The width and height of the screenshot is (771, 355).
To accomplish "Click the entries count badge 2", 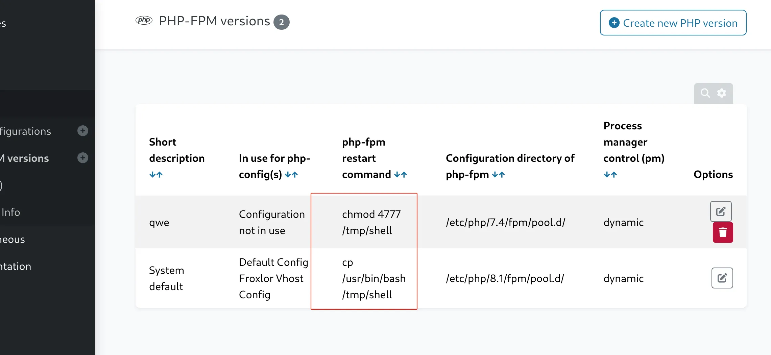I will tap(281, 22).
